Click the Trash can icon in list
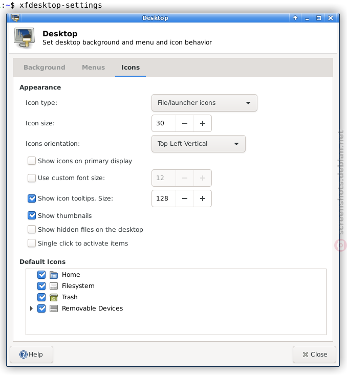This screenshot has height=376, width=347. tap(54, 297)
